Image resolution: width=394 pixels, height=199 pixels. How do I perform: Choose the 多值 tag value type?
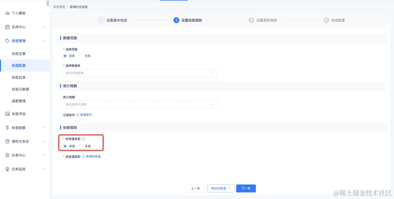[81, 146]
